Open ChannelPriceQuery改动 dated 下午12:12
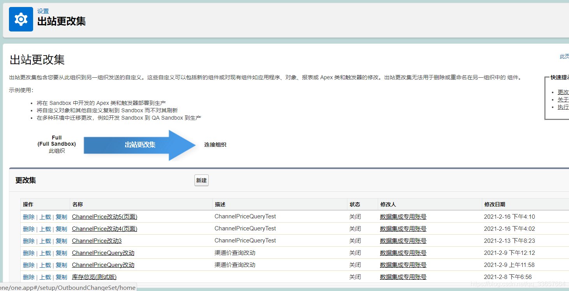This screenshot has width=569, height=291. 103,253
